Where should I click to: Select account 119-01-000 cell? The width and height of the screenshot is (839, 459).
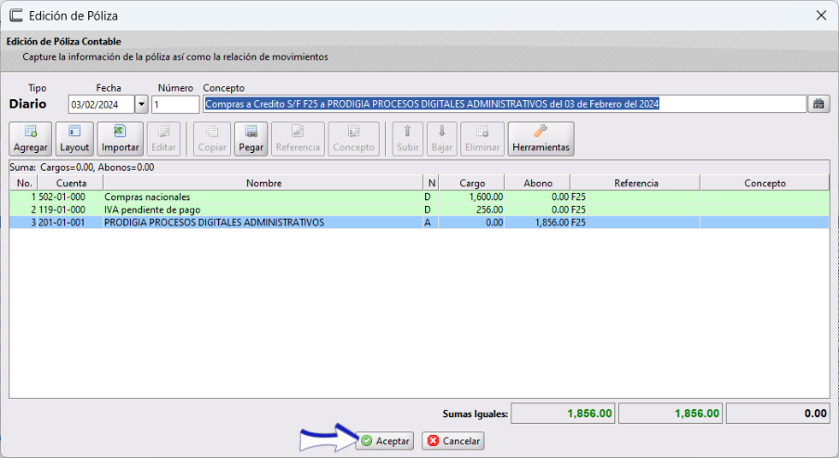[71, 210]
